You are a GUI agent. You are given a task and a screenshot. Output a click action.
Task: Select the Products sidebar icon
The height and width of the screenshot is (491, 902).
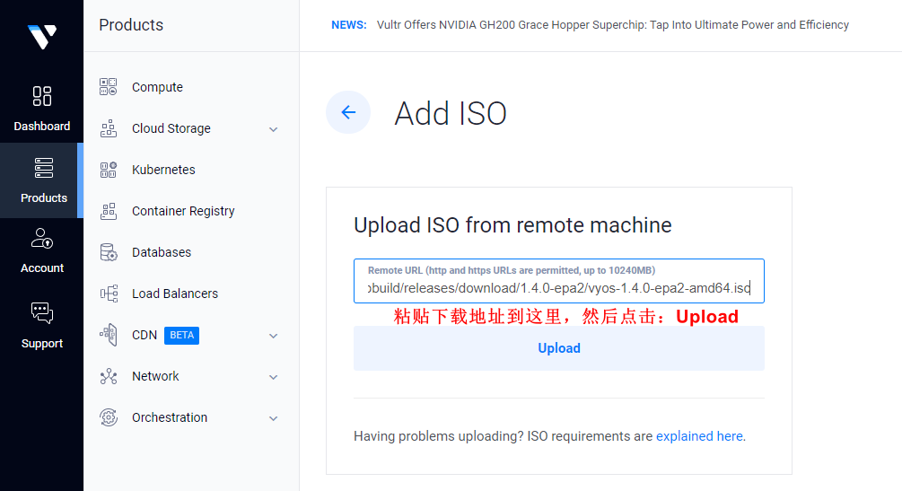pos(44,168)
